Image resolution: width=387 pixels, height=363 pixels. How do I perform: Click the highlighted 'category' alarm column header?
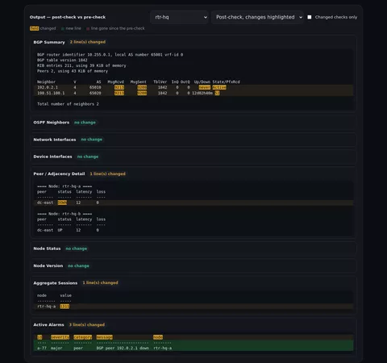coord(83,337)
